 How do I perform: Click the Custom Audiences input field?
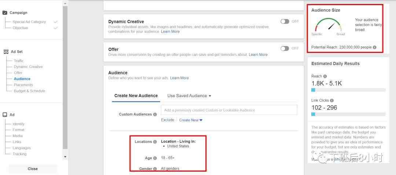[229, 110]
